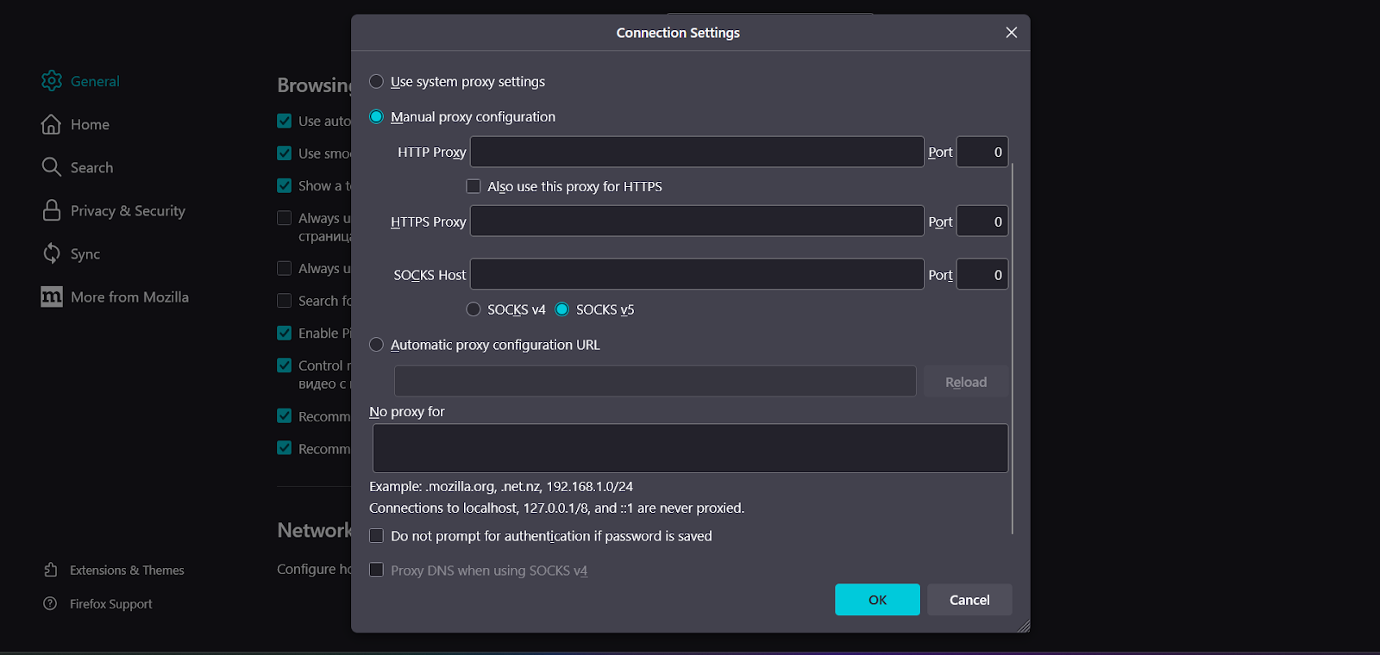Click the Sync arrows icon

point(52,253)
